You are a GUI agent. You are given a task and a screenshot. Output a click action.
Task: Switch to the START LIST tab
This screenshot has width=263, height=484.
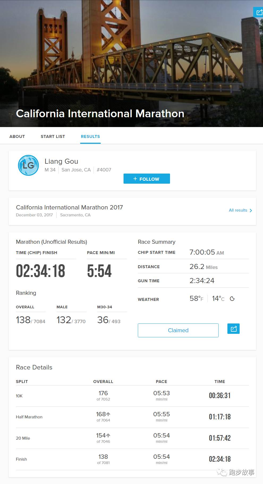pos(53,137)
